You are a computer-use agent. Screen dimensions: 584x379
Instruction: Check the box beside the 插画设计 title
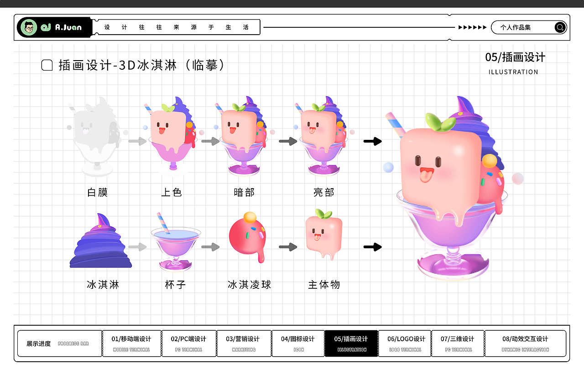tap(46, 65)
